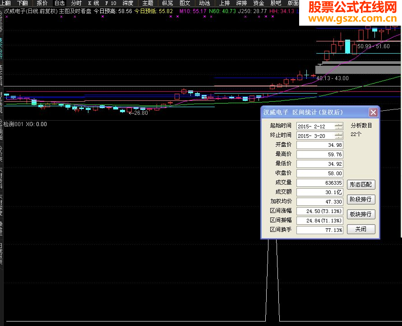Open the 图文 menu item

[x=185, y=3]
